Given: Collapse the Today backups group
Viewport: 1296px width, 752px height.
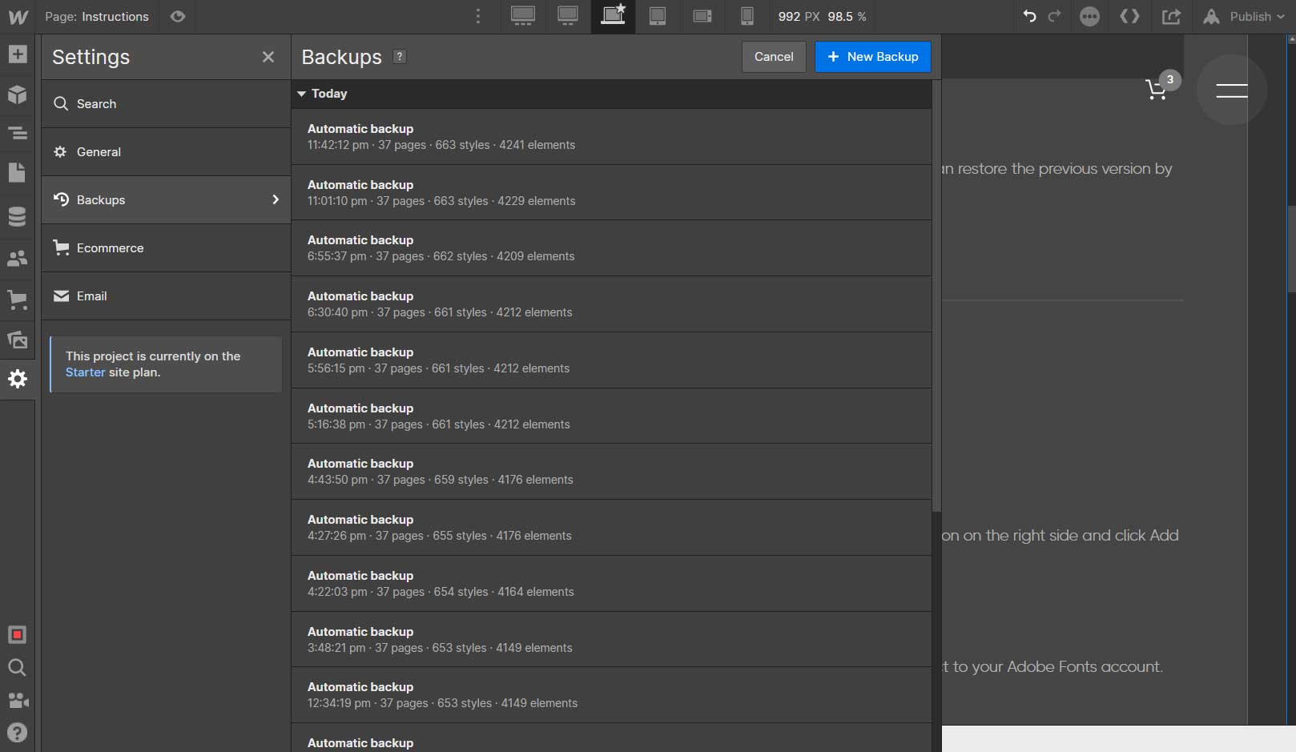Looking at the screenshot, I should click(302, 94).
